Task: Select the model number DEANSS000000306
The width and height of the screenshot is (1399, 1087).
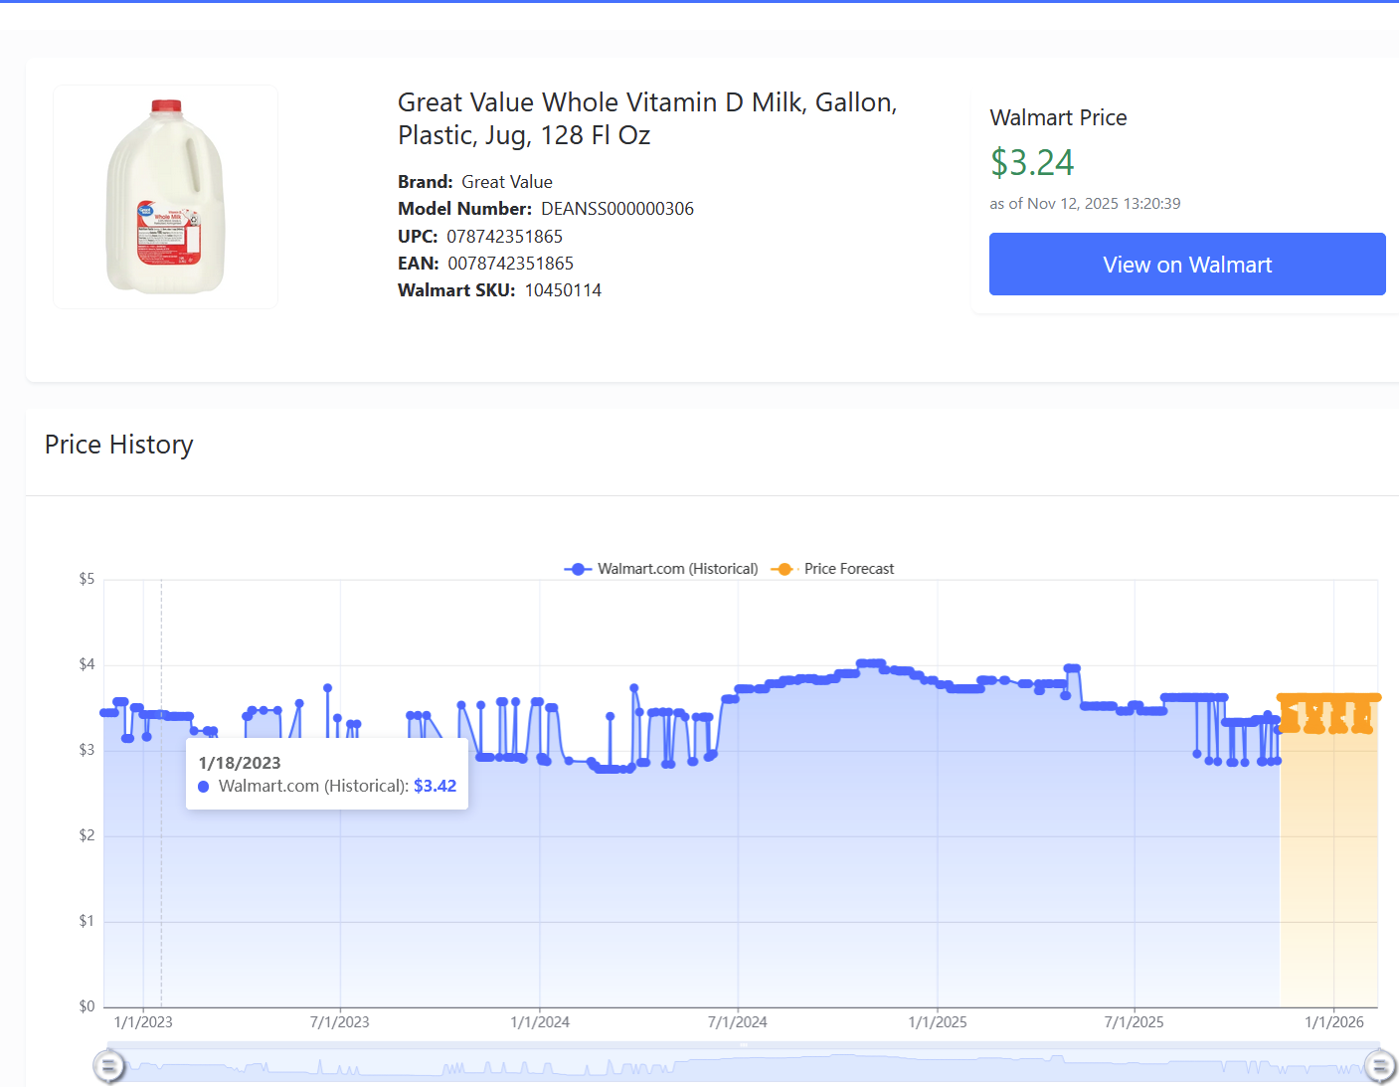Action: point(616,209)
